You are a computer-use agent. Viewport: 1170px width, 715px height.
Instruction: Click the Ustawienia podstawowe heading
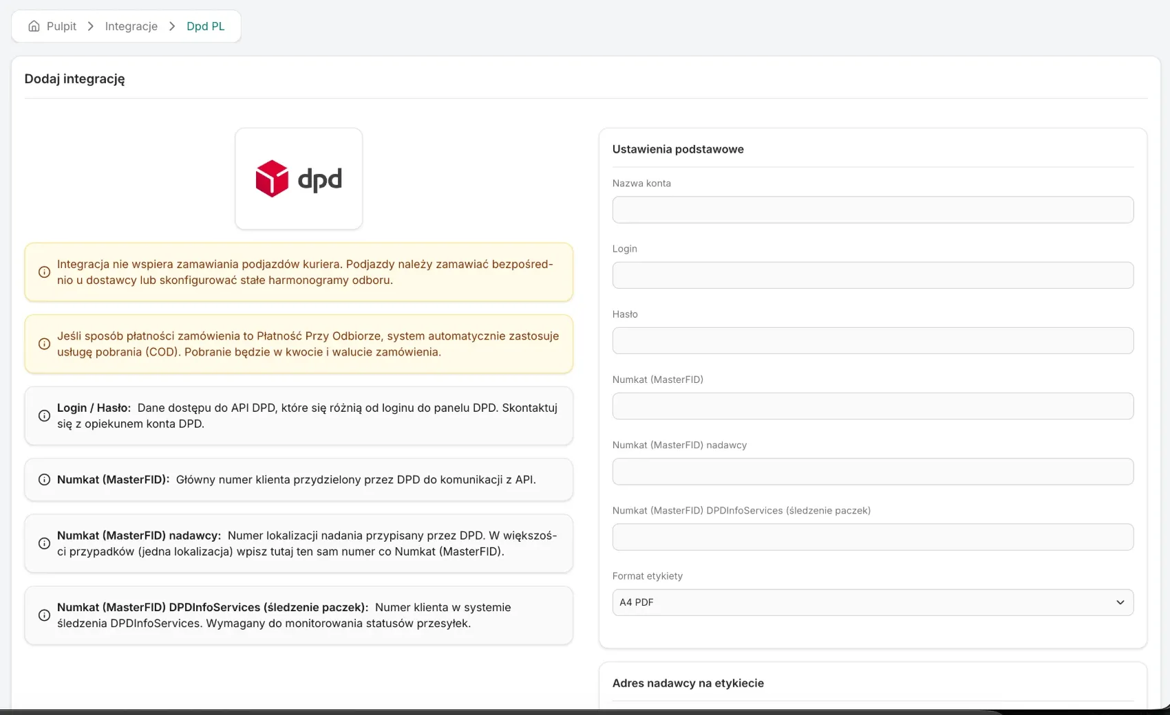tap(678, 149)
